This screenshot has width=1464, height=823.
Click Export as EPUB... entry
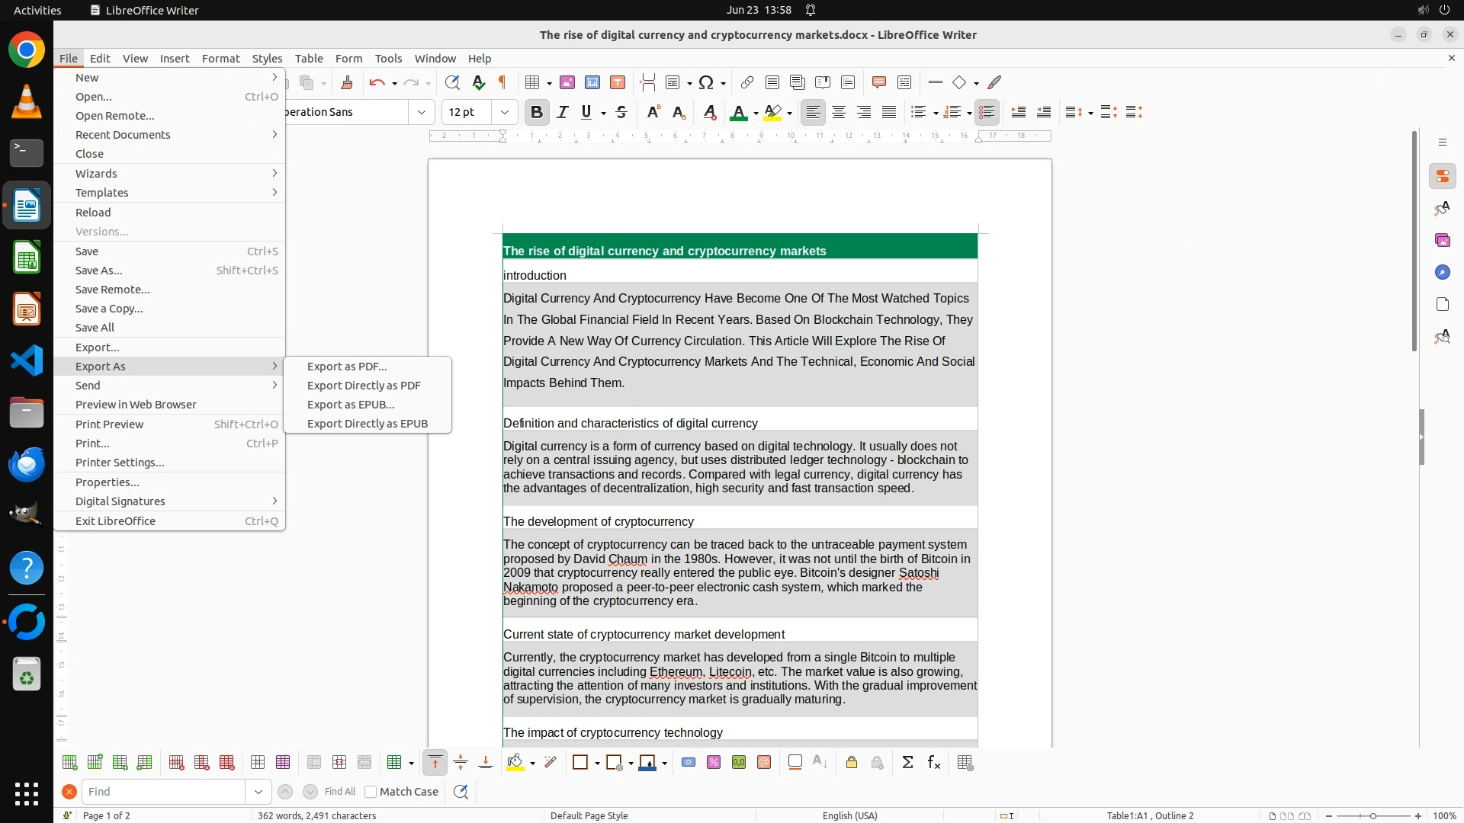pyautogui.click(x=351, y=405)
